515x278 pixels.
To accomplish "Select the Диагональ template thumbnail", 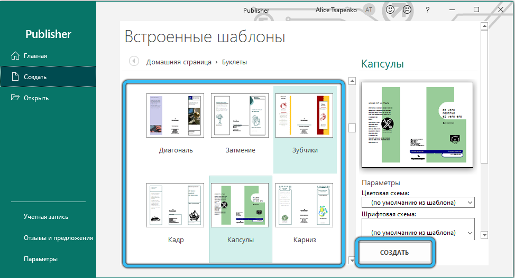I will [175, 116].
